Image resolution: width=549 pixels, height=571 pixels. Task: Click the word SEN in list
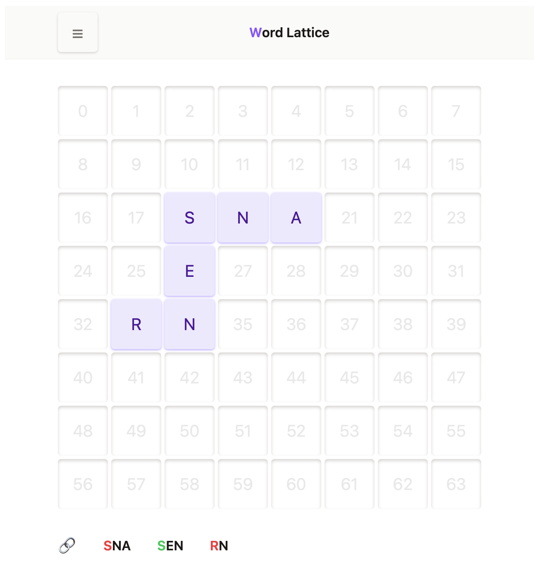click(x=170, y=546)
